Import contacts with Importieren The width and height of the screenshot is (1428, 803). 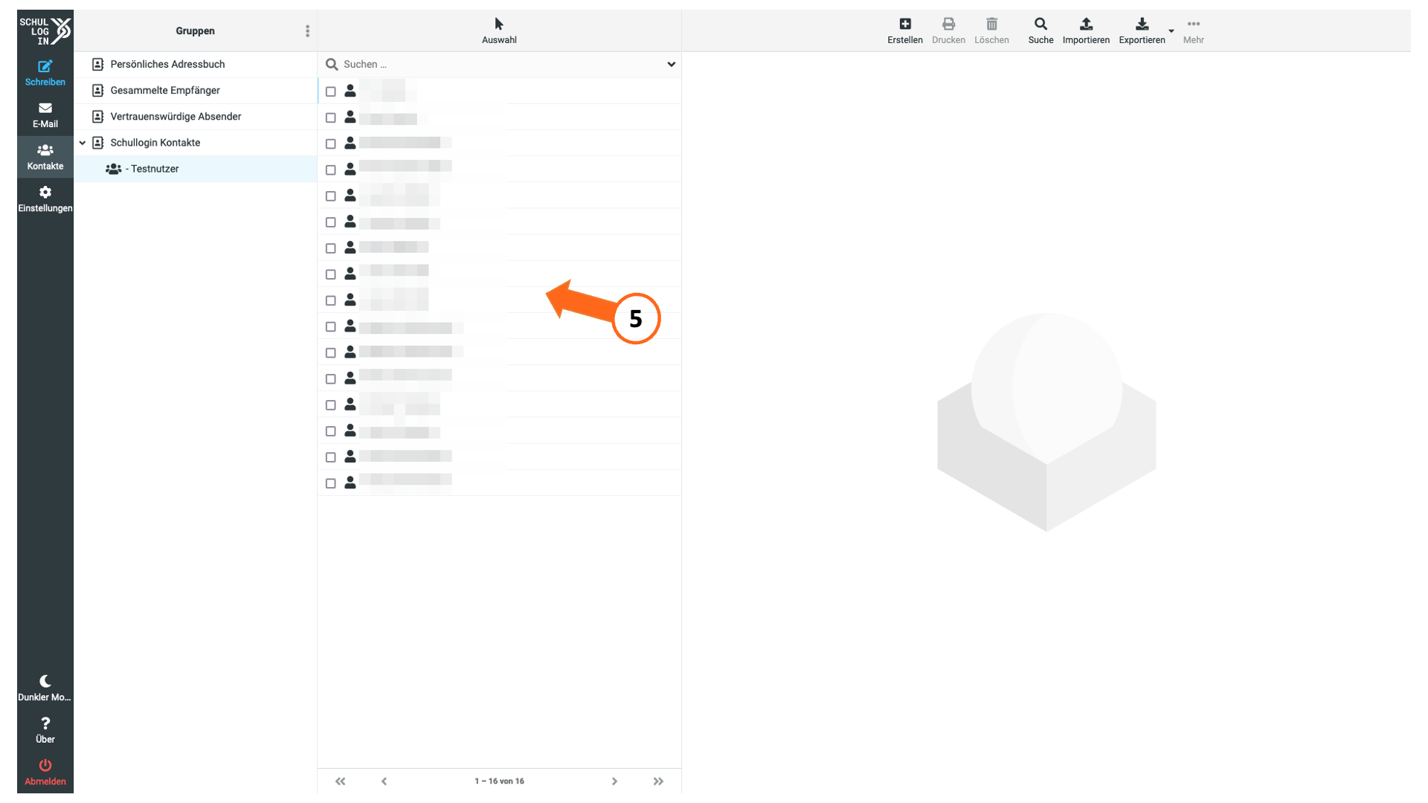coord(1086,31)
